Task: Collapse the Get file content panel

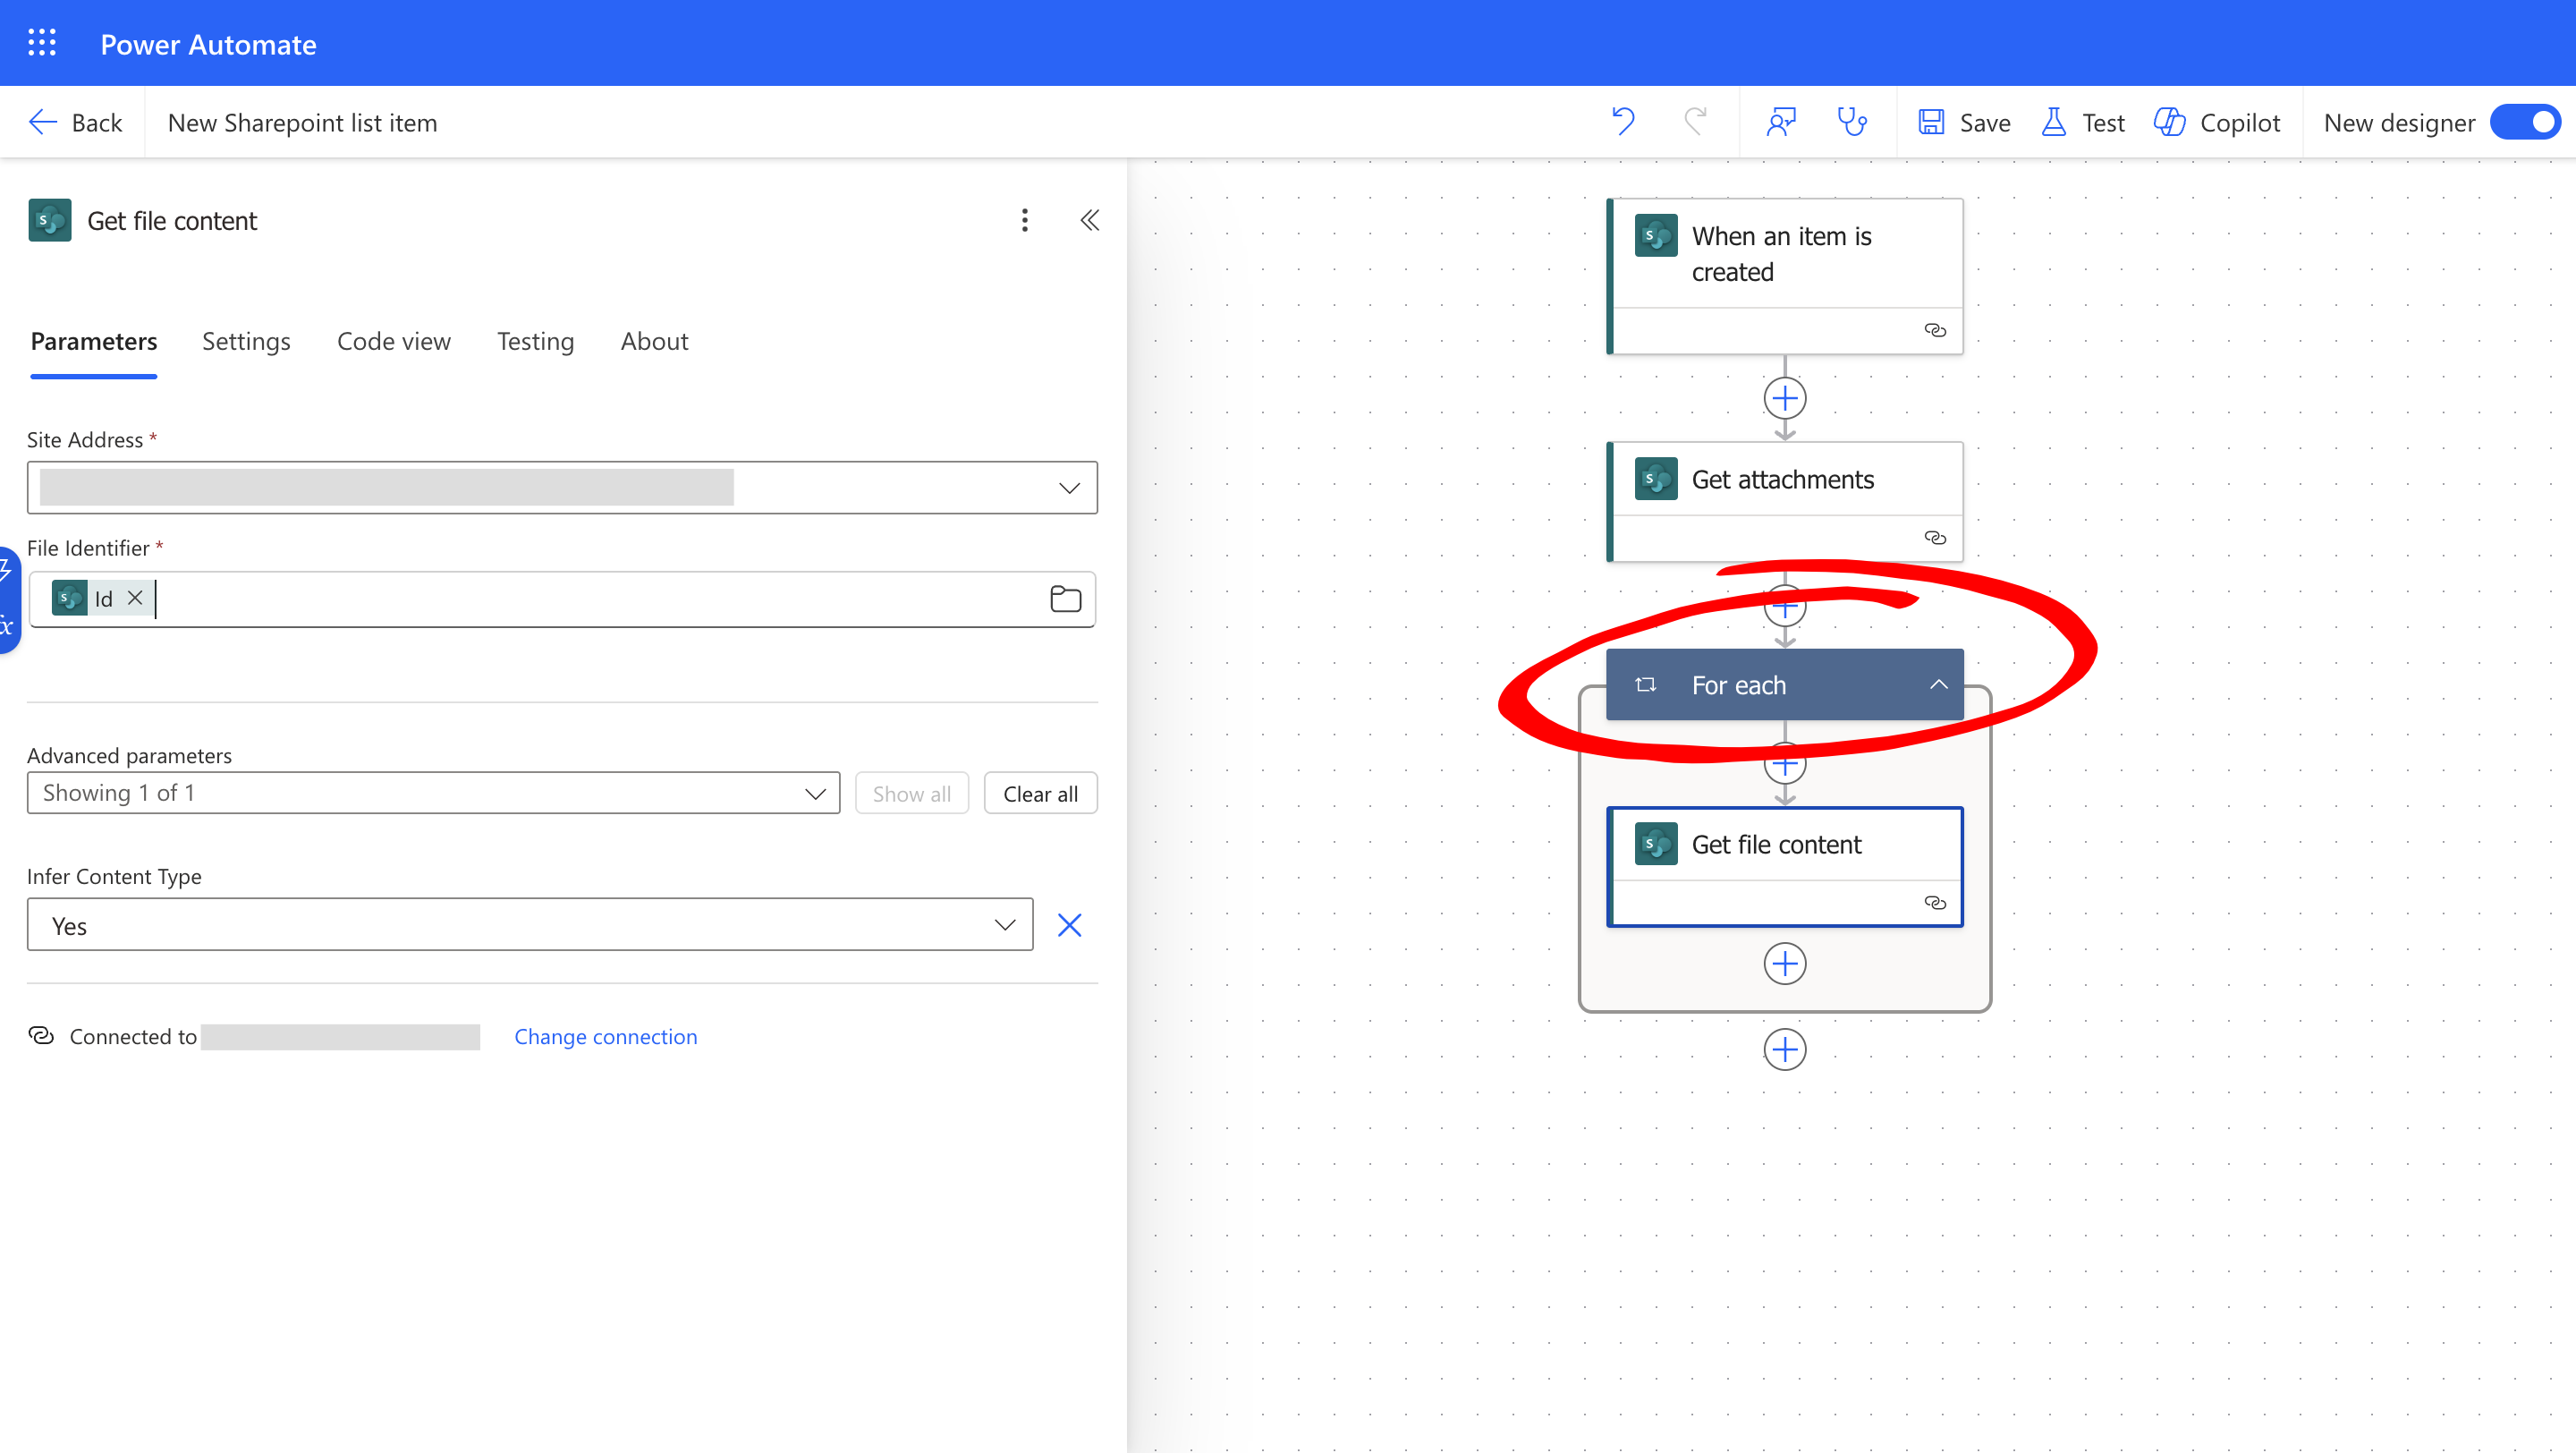Action: tap(1089, 220)
